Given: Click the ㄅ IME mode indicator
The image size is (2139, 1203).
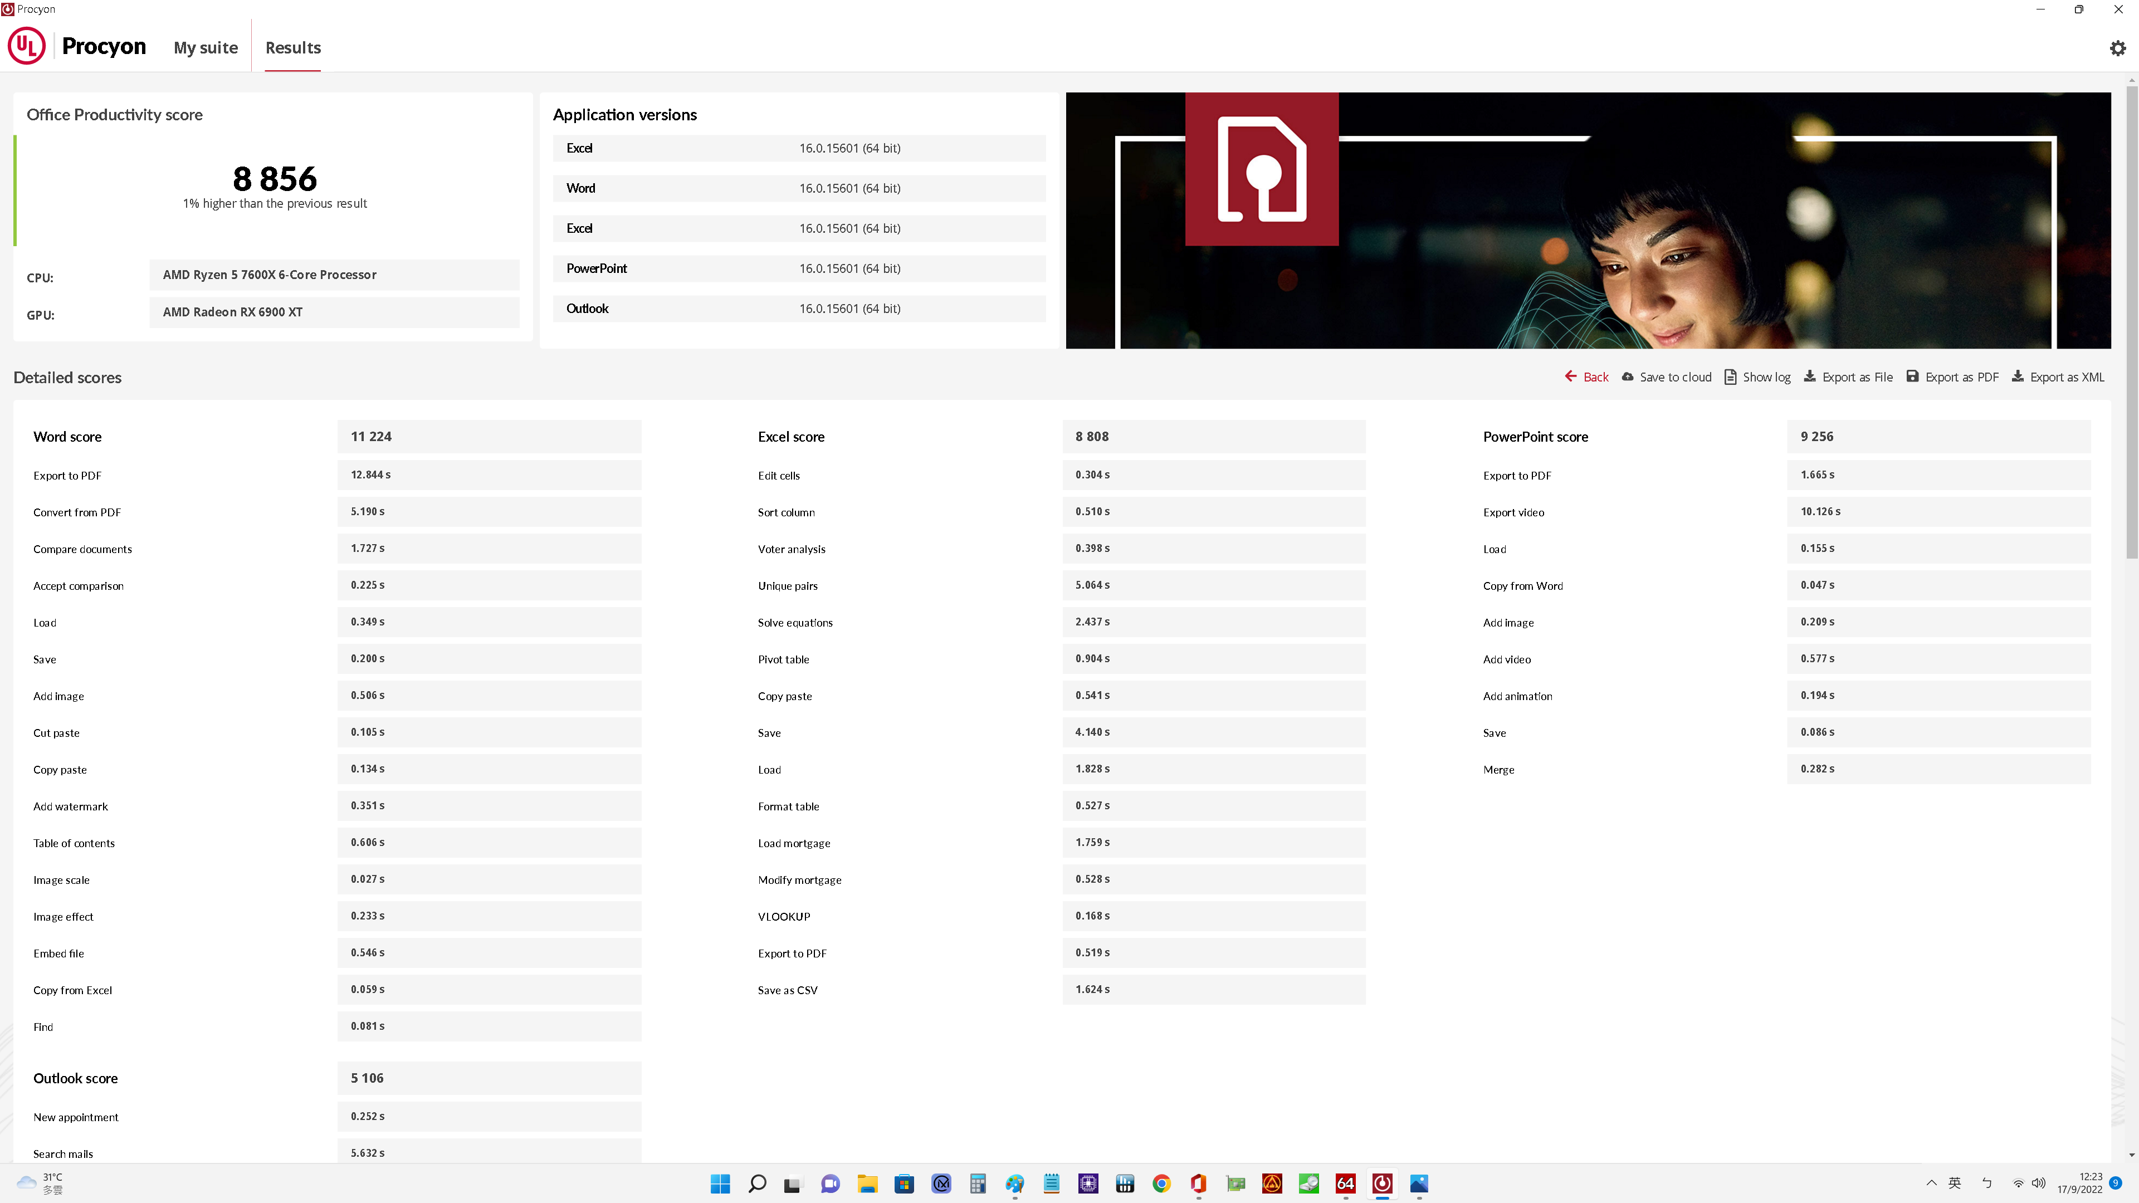Looking at the screenshot, I should 1986,1183.
